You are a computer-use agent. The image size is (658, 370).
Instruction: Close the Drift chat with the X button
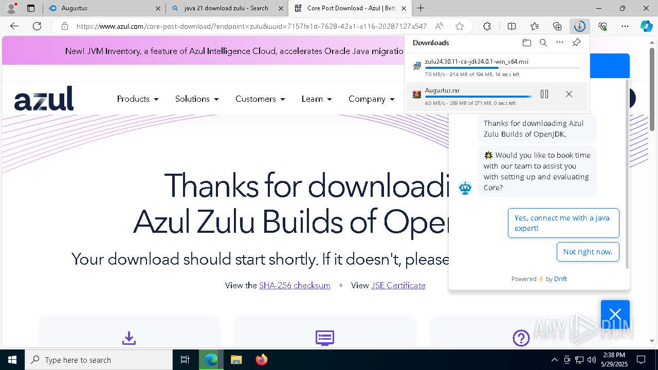click(x=615, y=314)
